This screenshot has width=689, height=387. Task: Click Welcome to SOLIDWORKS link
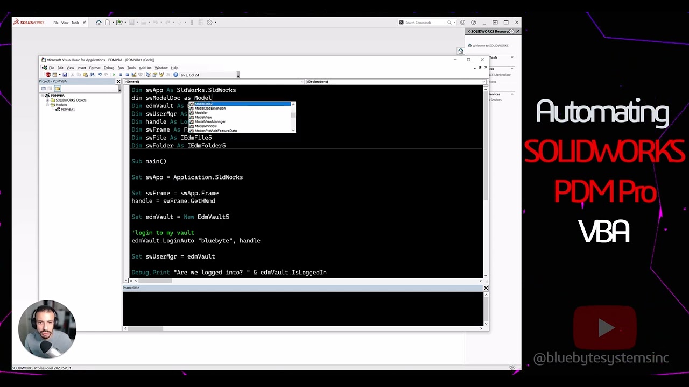pyautogui.click(x=490, y=46)
